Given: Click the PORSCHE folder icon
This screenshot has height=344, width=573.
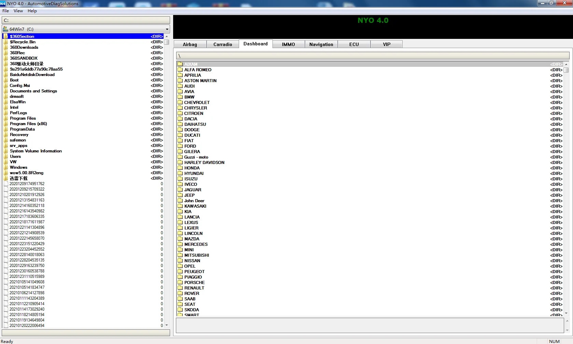Looking at the screenshot, I should (x=180, y=282).
